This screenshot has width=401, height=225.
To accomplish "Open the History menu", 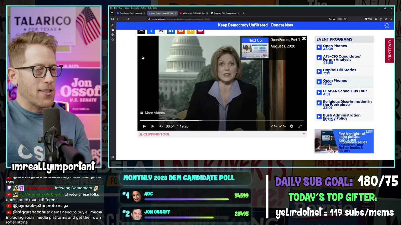I will [126, 8].
